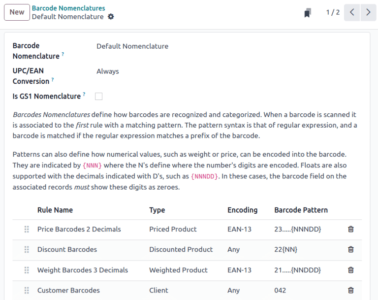Click the New button

click(x=17, y=12)
